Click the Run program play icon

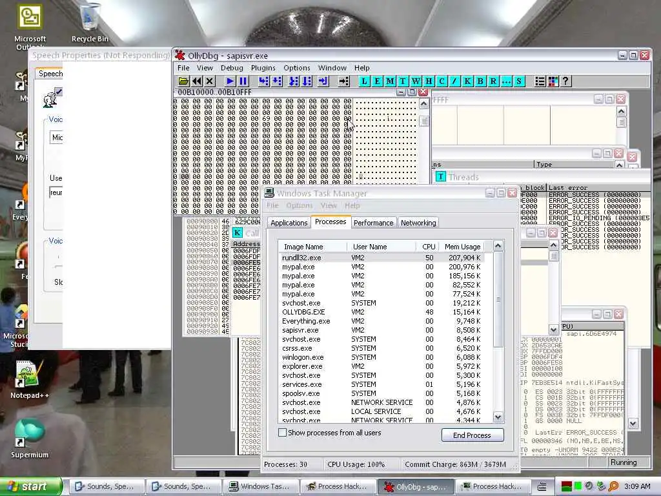tap(230, 81)
